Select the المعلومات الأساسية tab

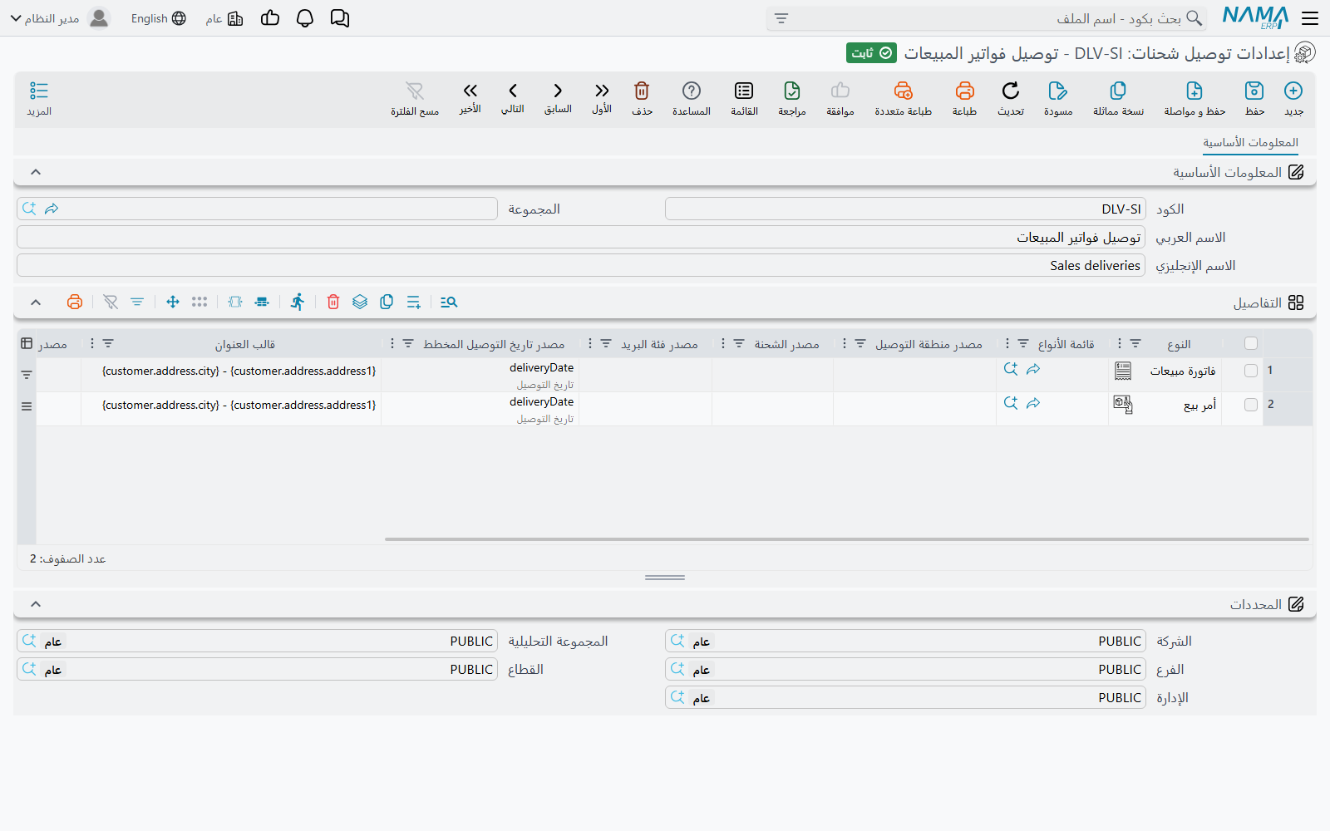(x=1250, y=142)
